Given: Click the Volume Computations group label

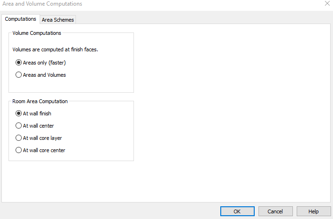Looking at the screenshot, I should pyautogui.click(x=37, y=33).
